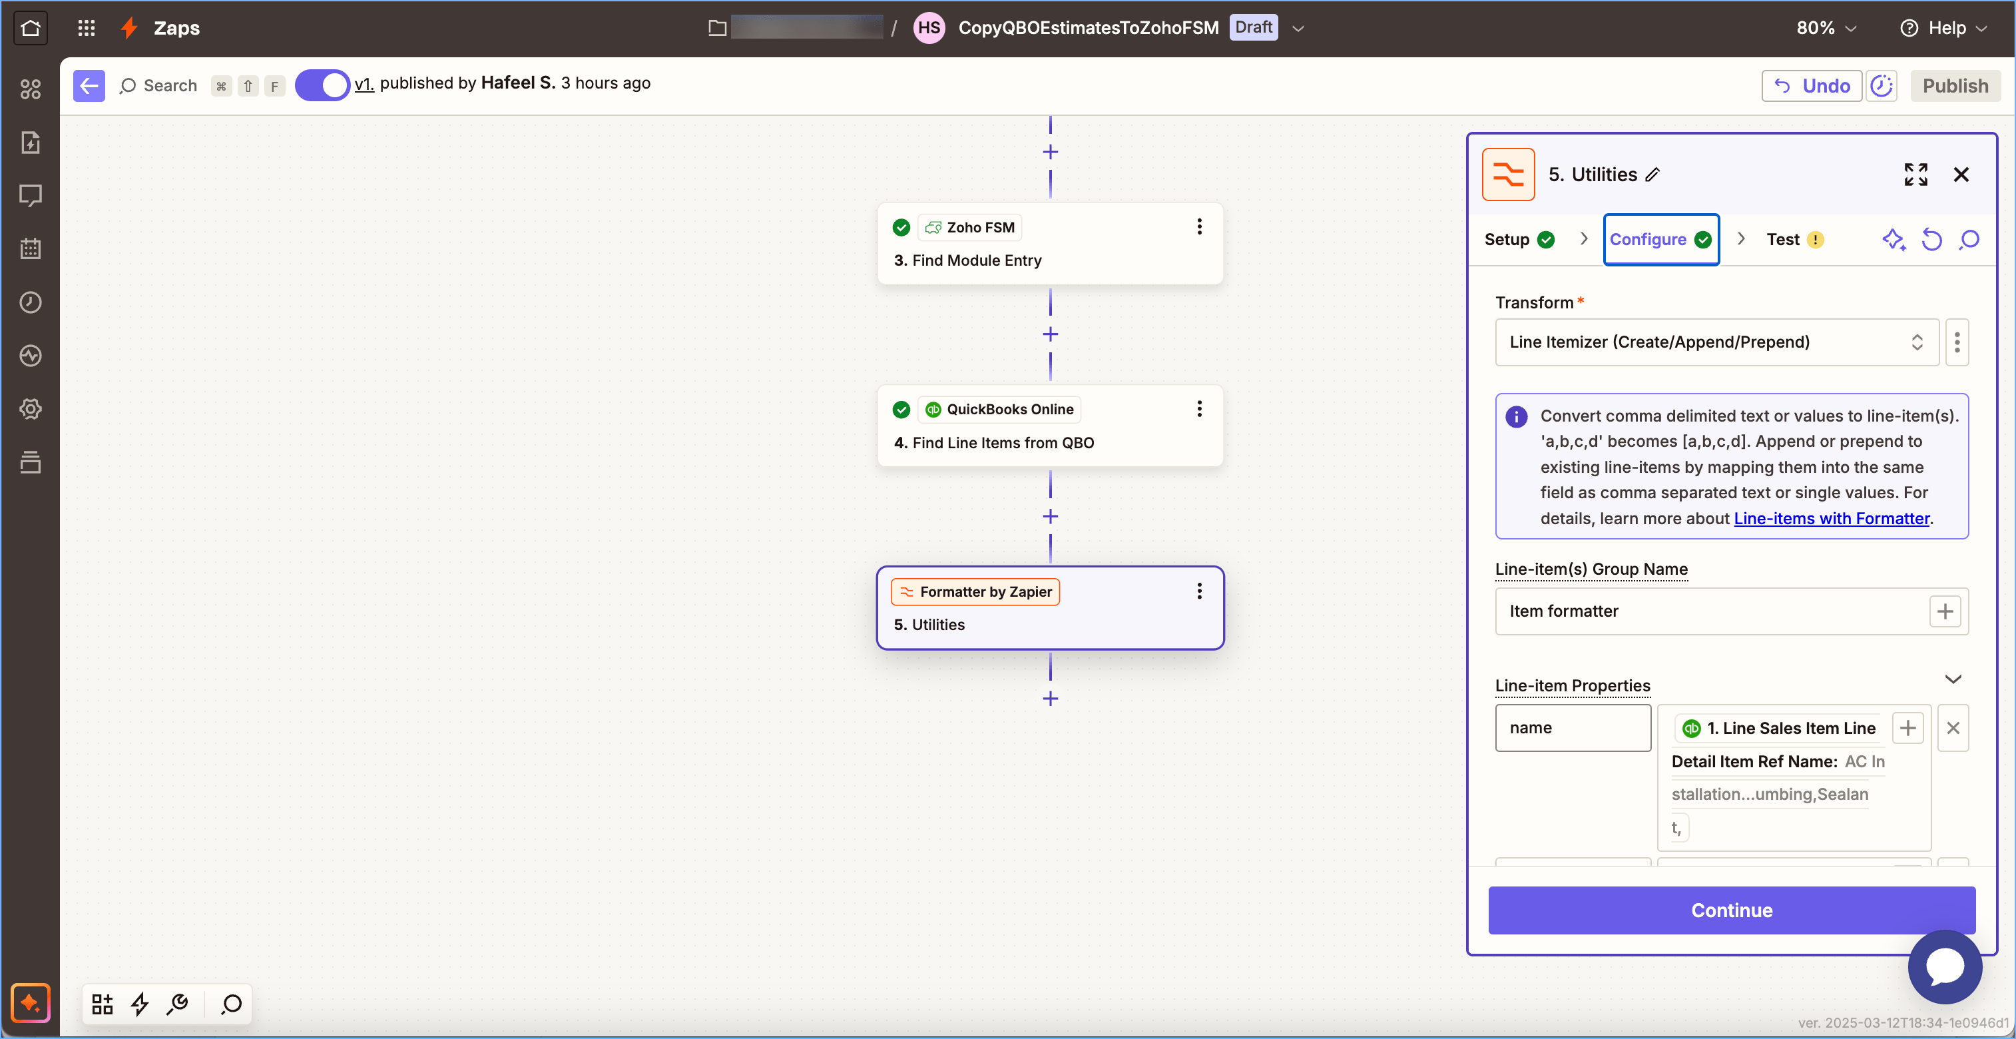Click the Continue button
This screenshot has width=2016, height=1039.
click(1731, 910)
